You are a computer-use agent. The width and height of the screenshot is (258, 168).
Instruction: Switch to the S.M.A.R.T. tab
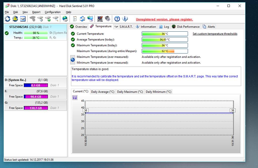tap(123, 26)
